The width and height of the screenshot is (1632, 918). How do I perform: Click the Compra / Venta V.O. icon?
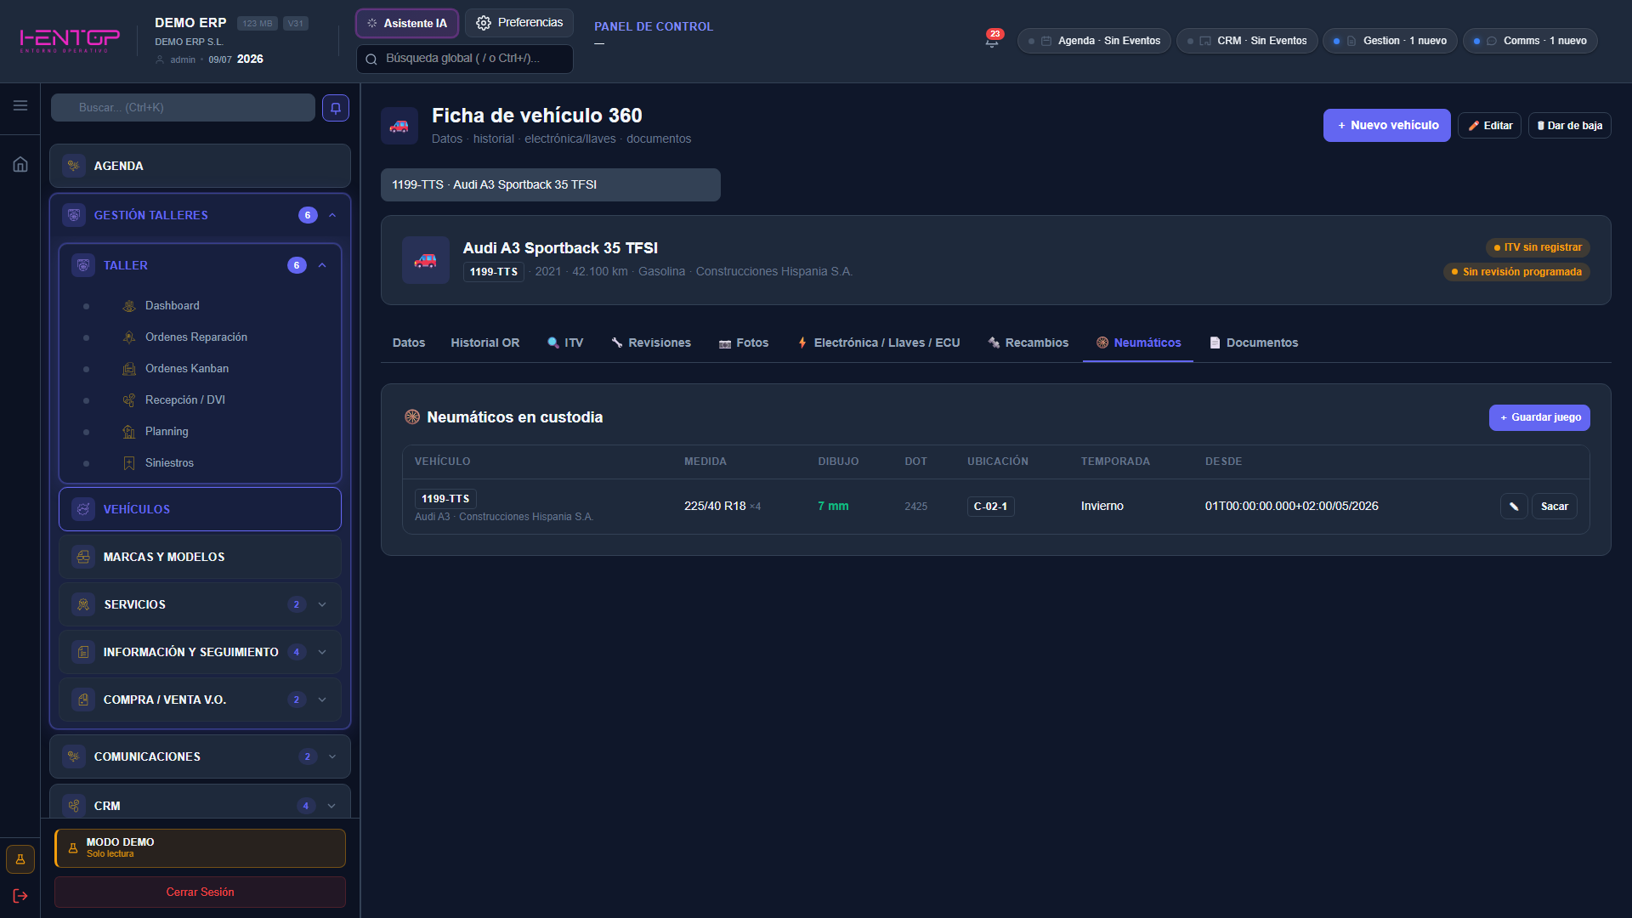[83, 700]
